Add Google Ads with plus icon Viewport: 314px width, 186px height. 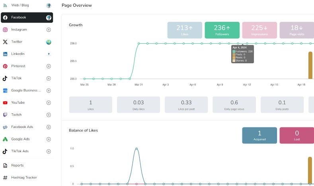pyautogui.click(x=49, y=139)
